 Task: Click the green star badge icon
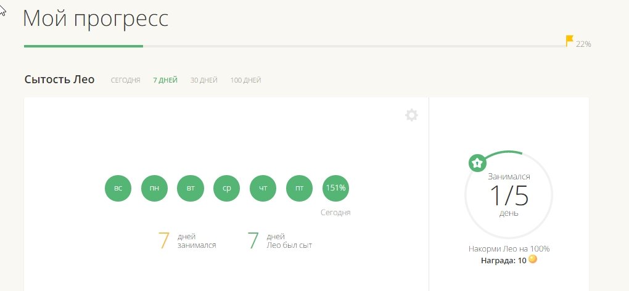(477, 163)
